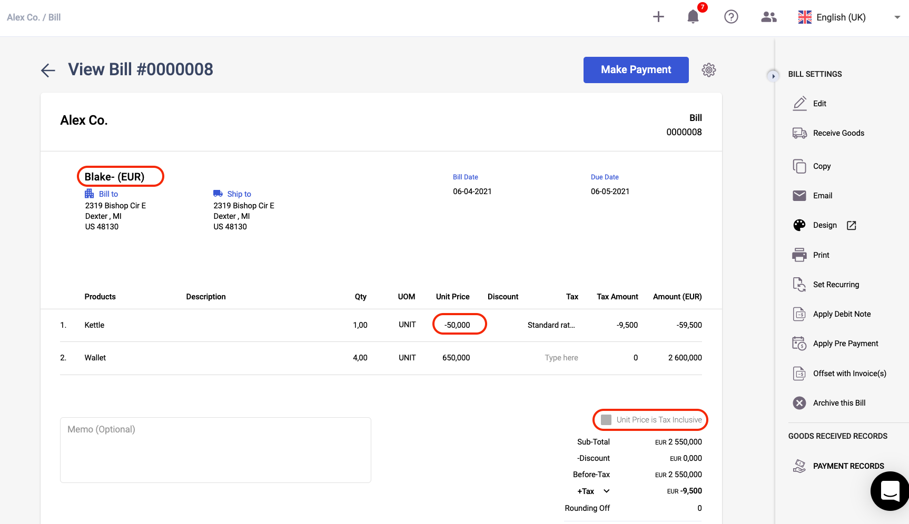Click the UK flag language icon
Screen dimensions: 909x524
[805, 17]
